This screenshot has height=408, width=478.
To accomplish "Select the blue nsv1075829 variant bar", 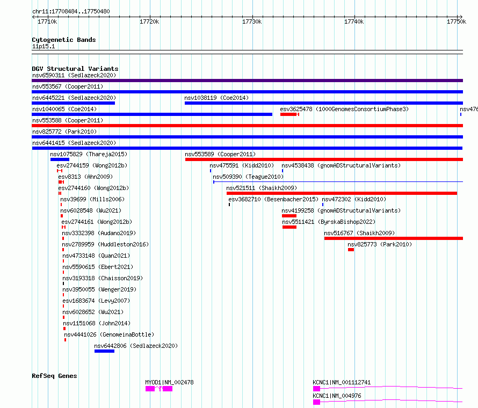I will [60, 159].
